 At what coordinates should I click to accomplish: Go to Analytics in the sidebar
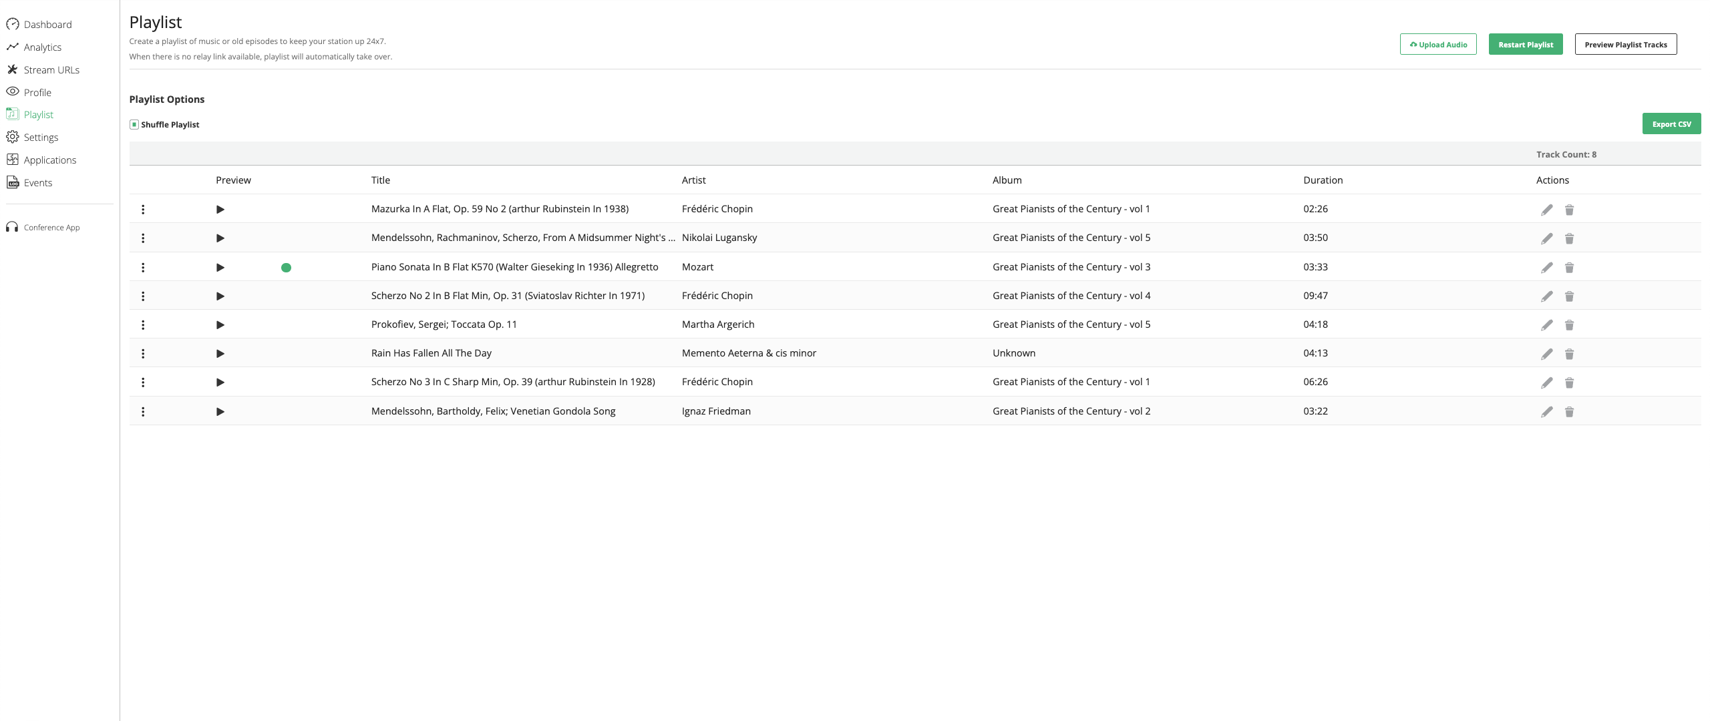(42, 47)
